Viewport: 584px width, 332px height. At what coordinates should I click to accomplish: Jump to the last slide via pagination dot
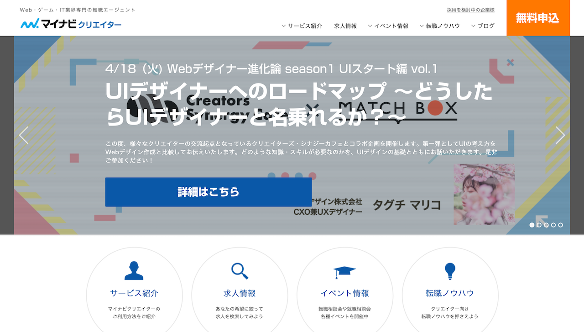coord(561,225)
